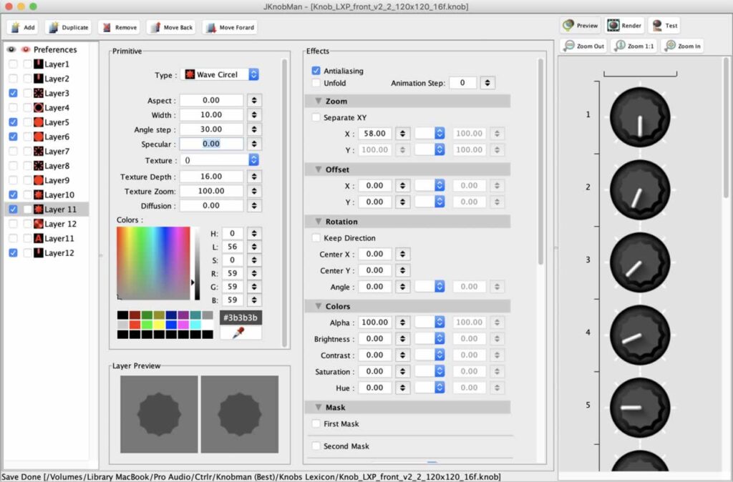Click the Test icon button
The image size is (733, 482).
tap(656, 25)
